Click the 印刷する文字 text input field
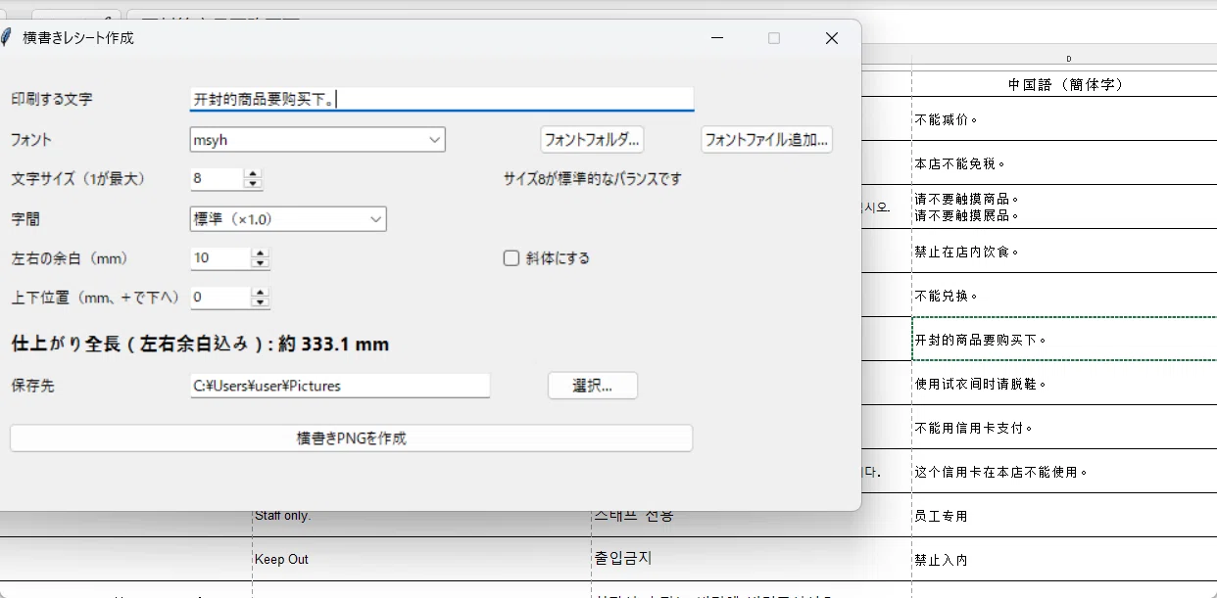Image resolution: width=1217 pixels, height=598 pixels. tap(441, 99)
